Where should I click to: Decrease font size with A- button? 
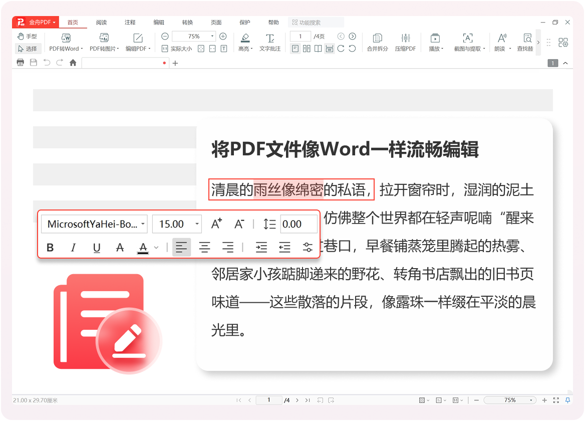pyautogui.click(x=239, y=224)
